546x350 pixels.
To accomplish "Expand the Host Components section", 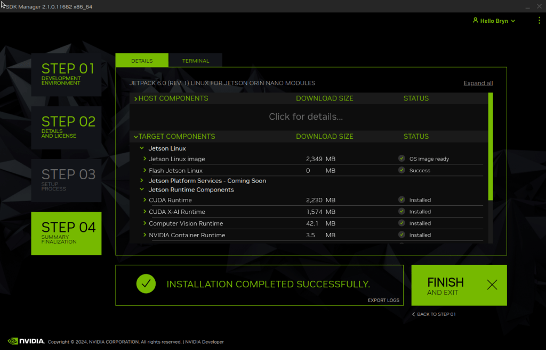I will pos(136,98).
